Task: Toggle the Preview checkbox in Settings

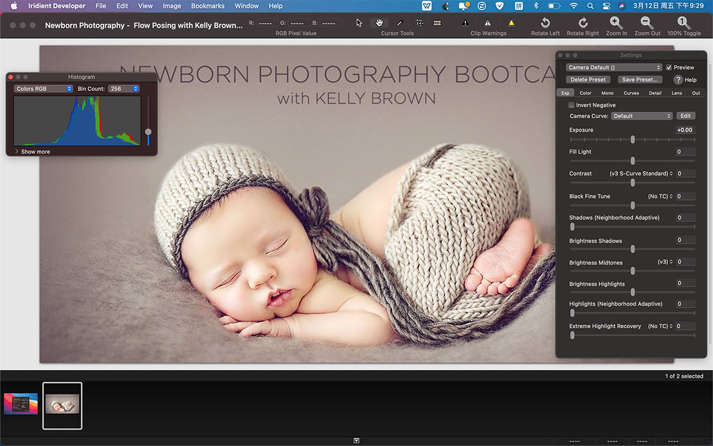Action: [669, 68]
